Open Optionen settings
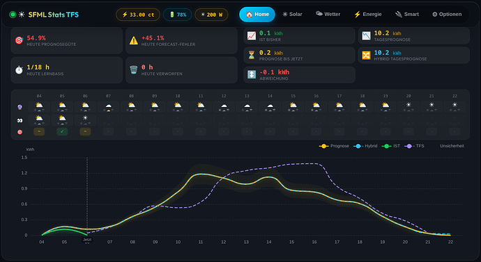The image size is (481, 262). tap(447, 15)
